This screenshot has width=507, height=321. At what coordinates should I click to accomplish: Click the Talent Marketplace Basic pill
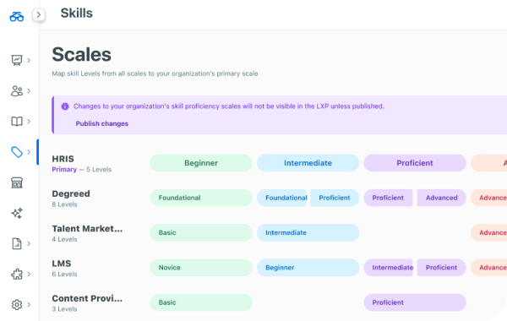tap(201, 233)
